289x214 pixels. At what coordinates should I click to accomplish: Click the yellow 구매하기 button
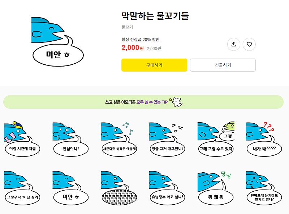click(154, 65)
